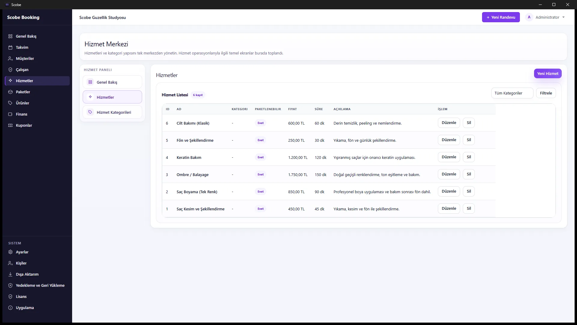Open the Tüm Kategoriler category dropdown
The image size is (577, 325).
512,93
